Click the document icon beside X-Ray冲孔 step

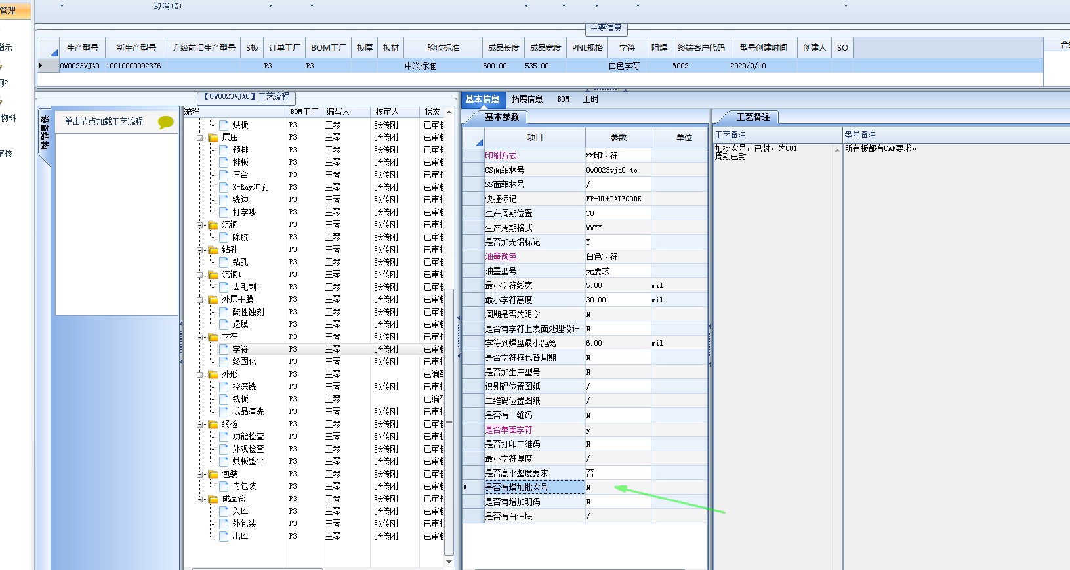point(224,187)
